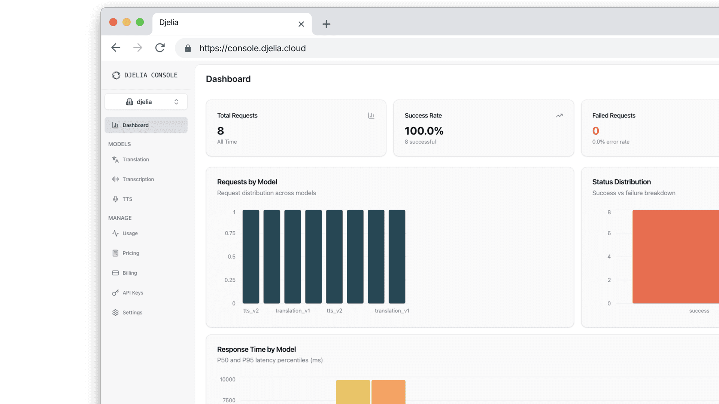
Task: Open the Dashboard sidebar item
Action: [146, 125]
